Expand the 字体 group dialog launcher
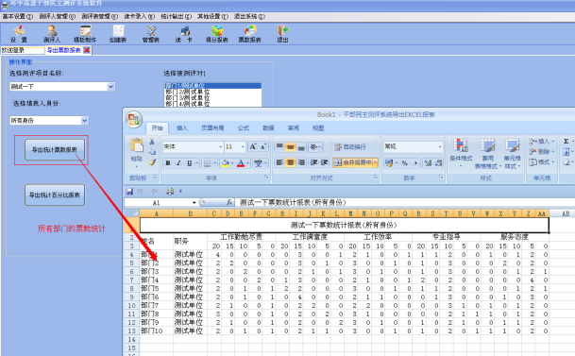This screenshot has height=356, width=575. point(266,178)
